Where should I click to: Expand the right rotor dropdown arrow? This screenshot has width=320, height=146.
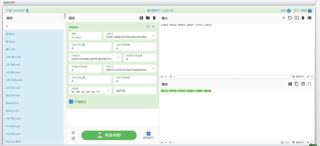point(153,69)
